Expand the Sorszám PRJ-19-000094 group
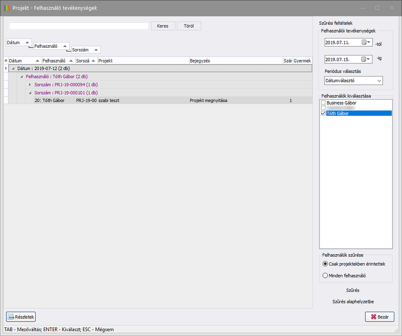This screenshot has width=402, height=336. point(30,84)
